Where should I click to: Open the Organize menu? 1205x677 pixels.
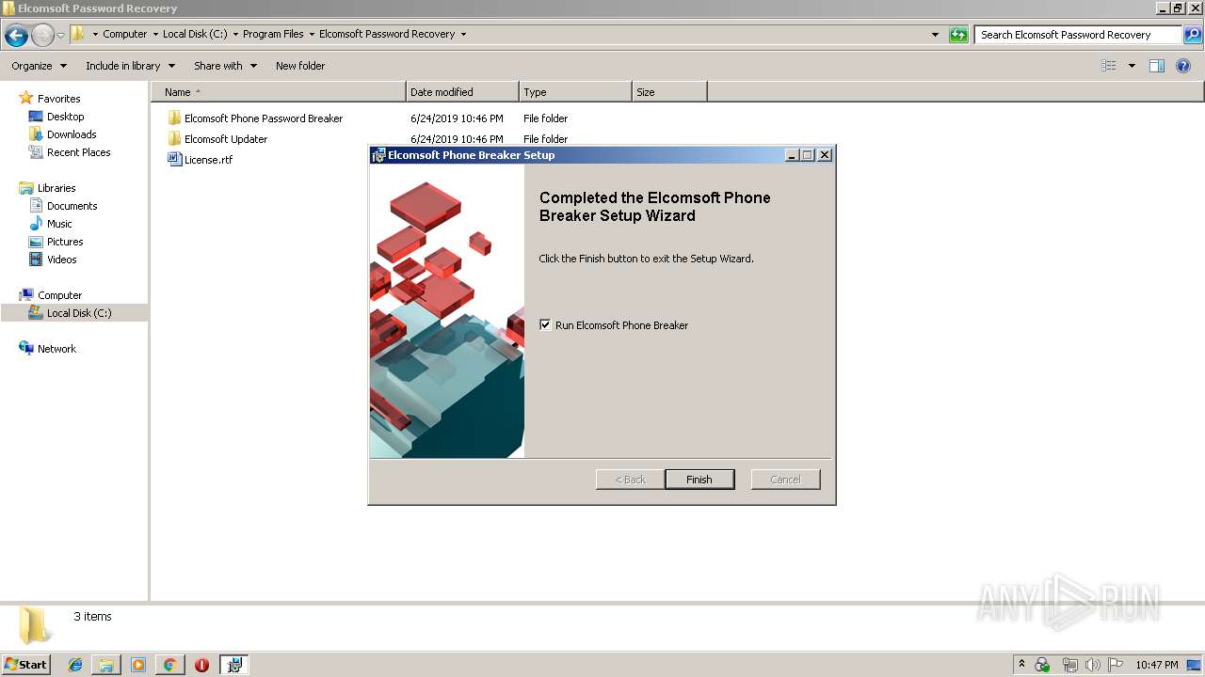point(39,66)
